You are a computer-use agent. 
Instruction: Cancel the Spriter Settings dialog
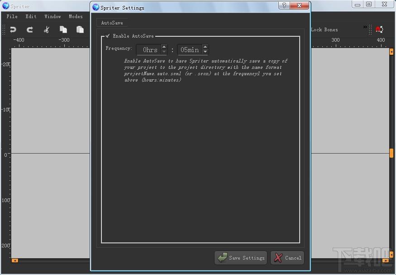click(x=287, y=258)
